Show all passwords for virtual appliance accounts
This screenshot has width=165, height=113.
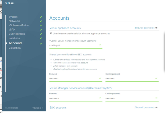click(x=145, y=28)
